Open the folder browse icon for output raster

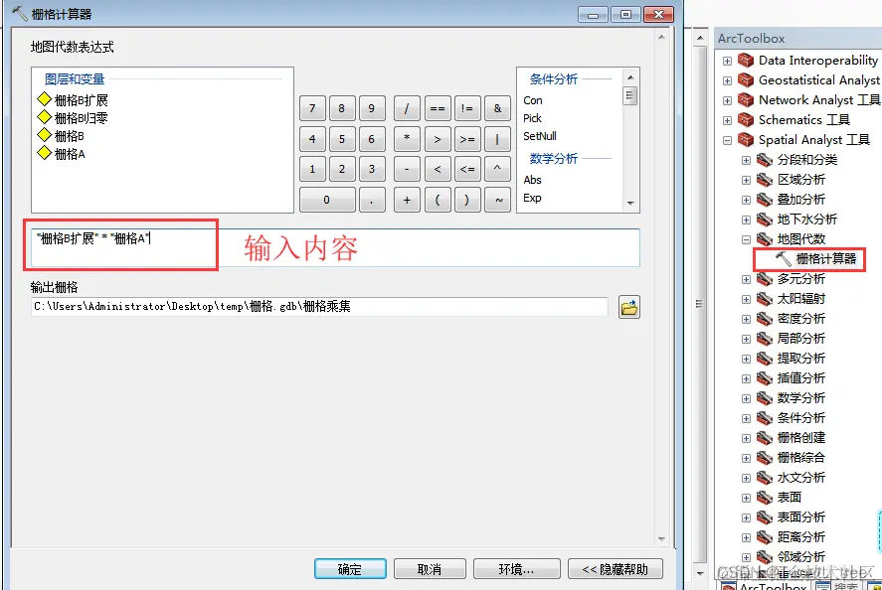(628, 307)
